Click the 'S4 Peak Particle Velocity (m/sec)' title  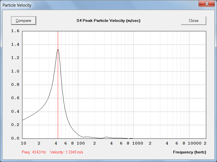(x=108, y=21)
